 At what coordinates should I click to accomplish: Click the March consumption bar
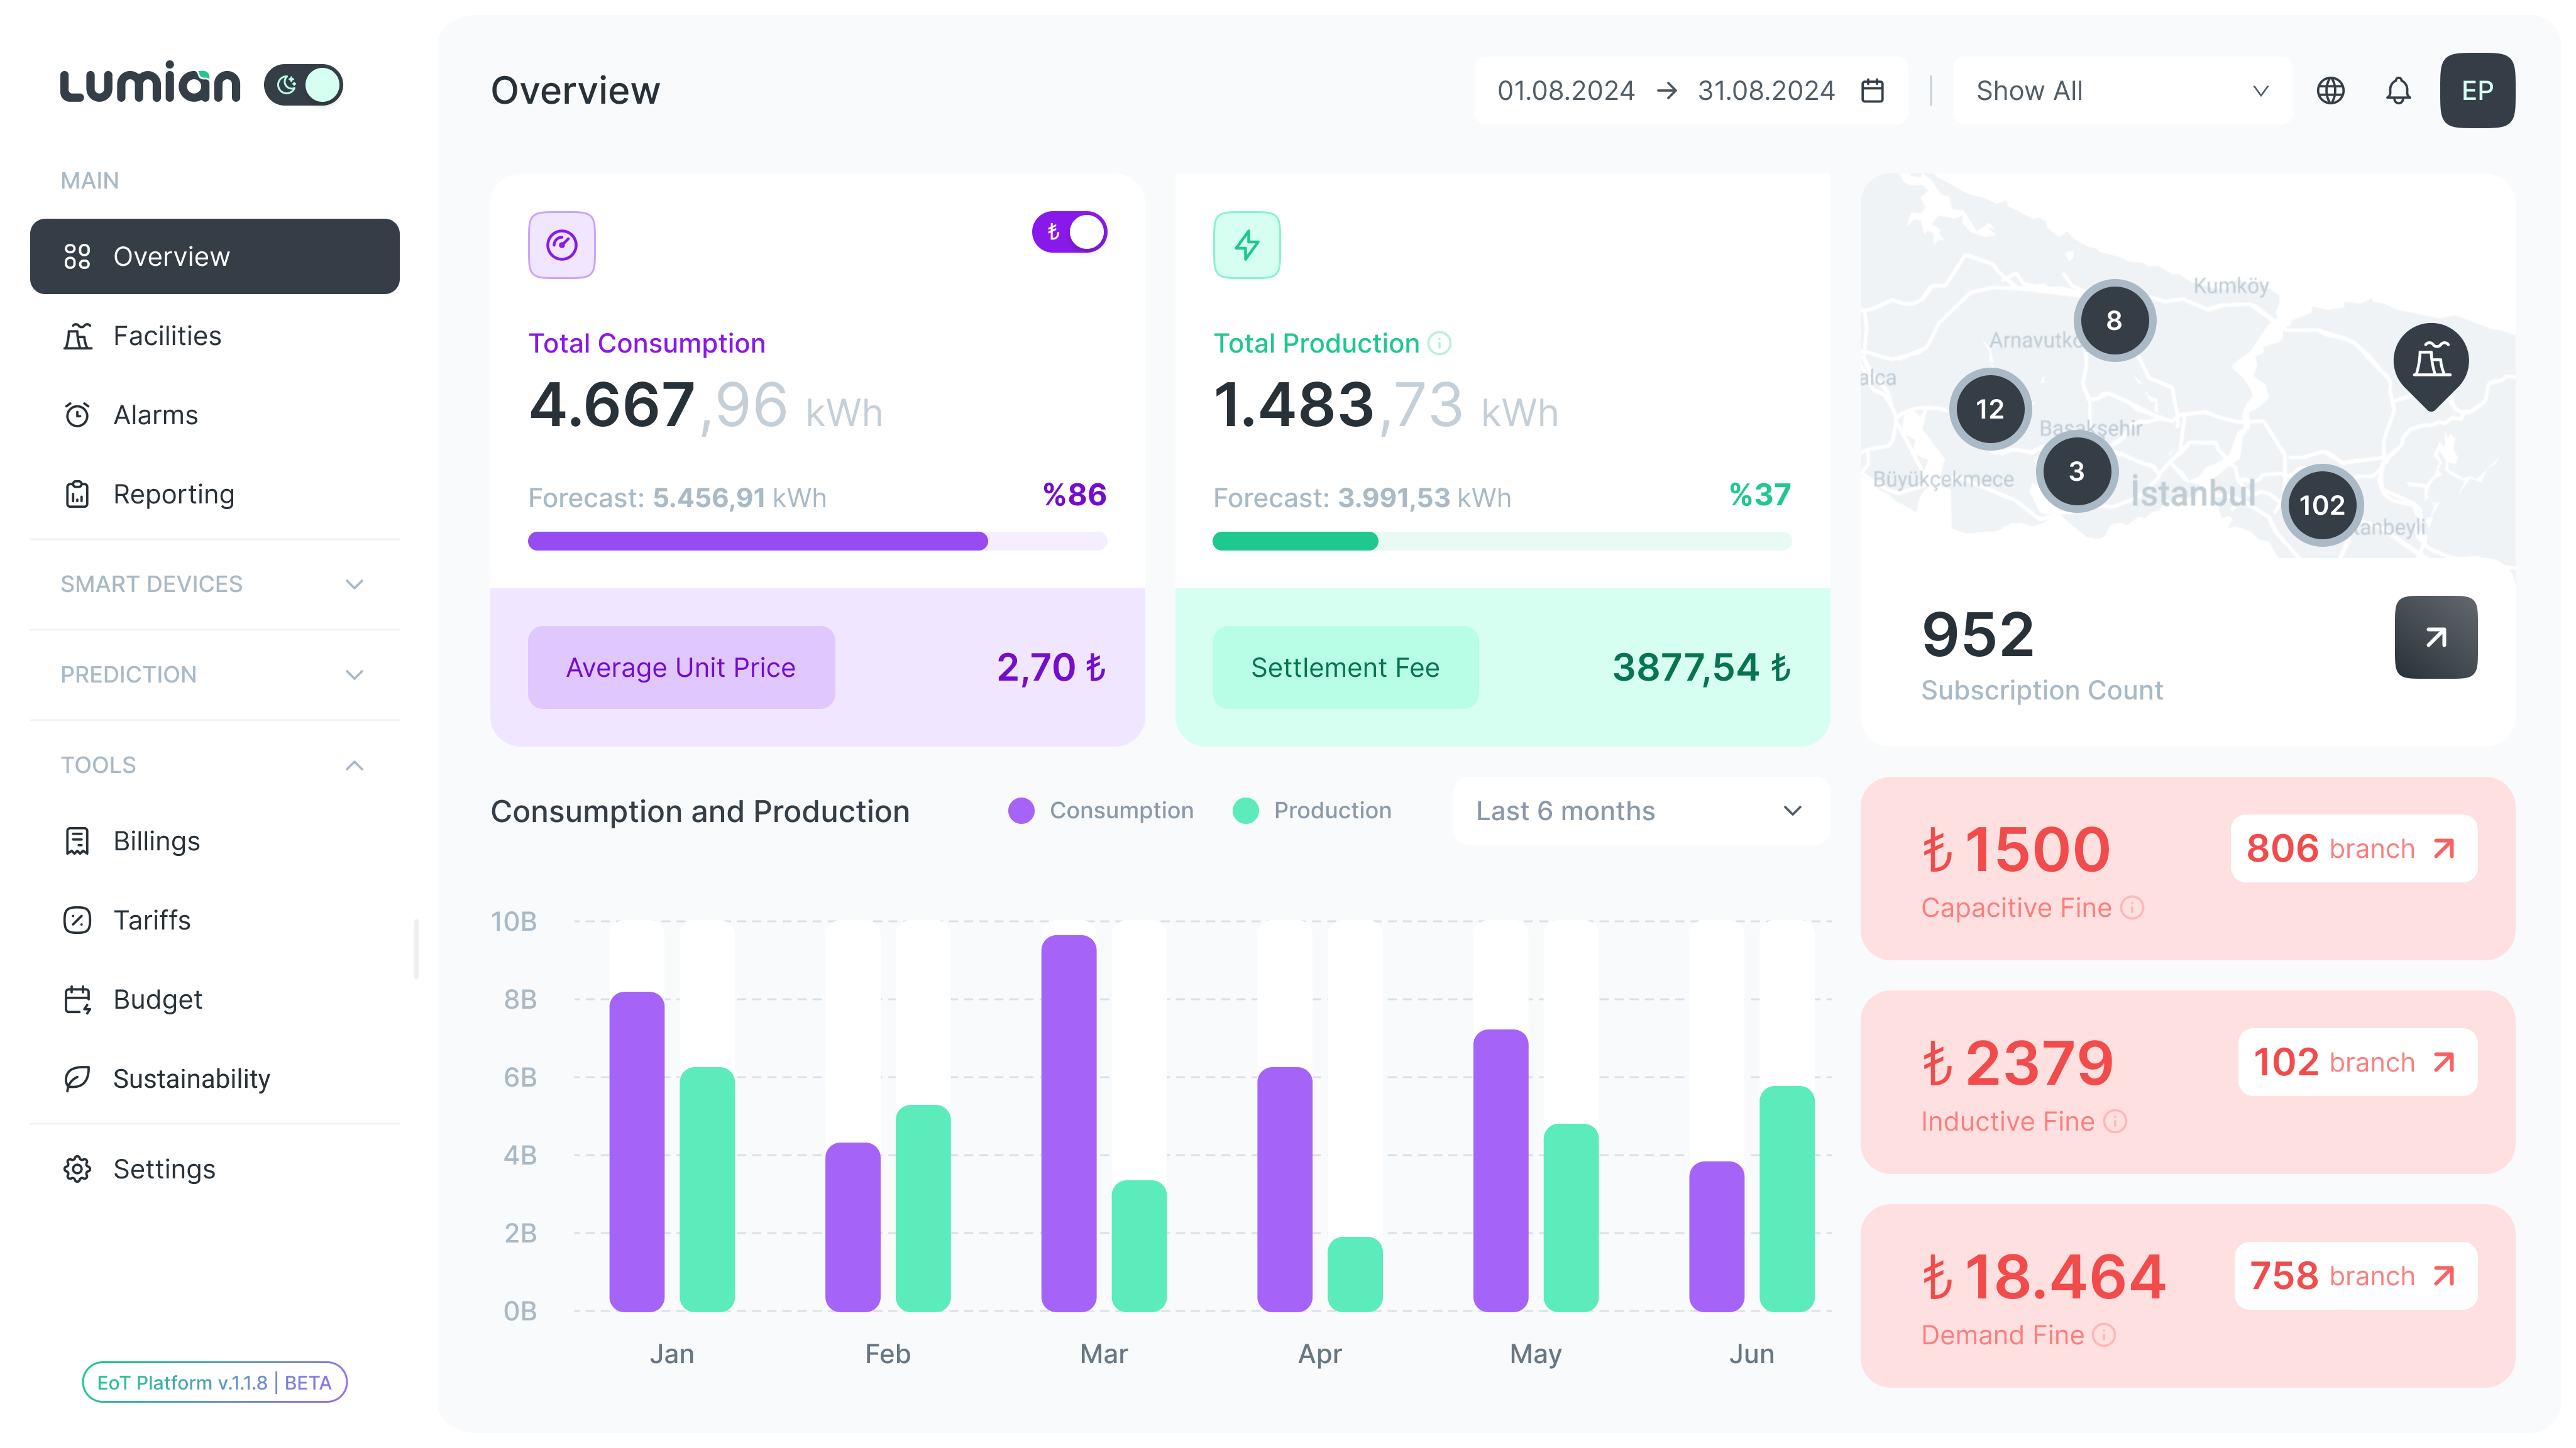tap(1069, 1123)
